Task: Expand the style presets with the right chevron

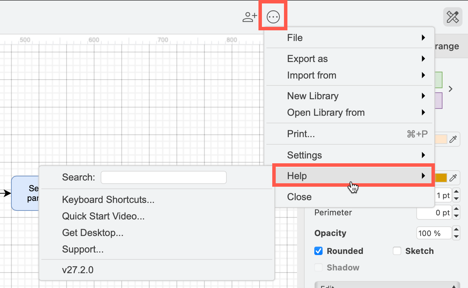Action: click(450, 89)
